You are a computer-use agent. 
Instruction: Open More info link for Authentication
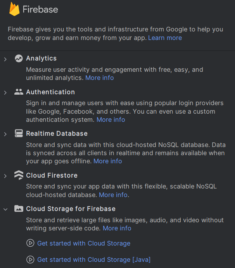pos(111,120)
